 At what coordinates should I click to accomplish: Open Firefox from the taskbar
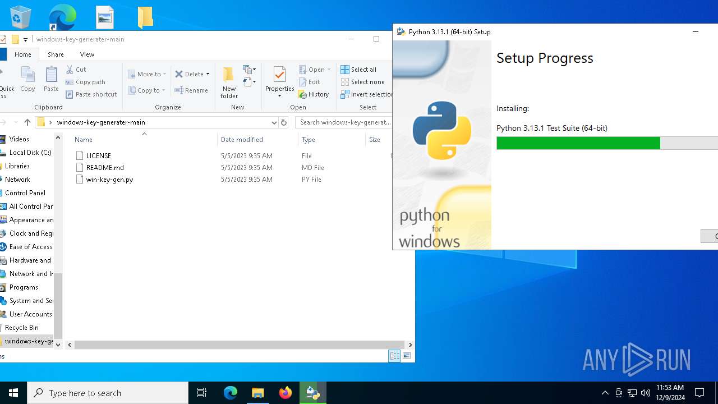coord(286,393)
